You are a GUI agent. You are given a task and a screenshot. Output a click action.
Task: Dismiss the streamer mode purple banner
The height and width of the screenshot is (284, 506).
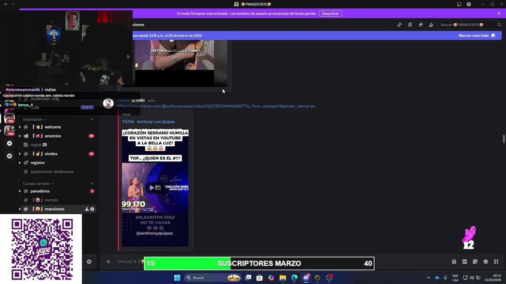coord(499,13)
